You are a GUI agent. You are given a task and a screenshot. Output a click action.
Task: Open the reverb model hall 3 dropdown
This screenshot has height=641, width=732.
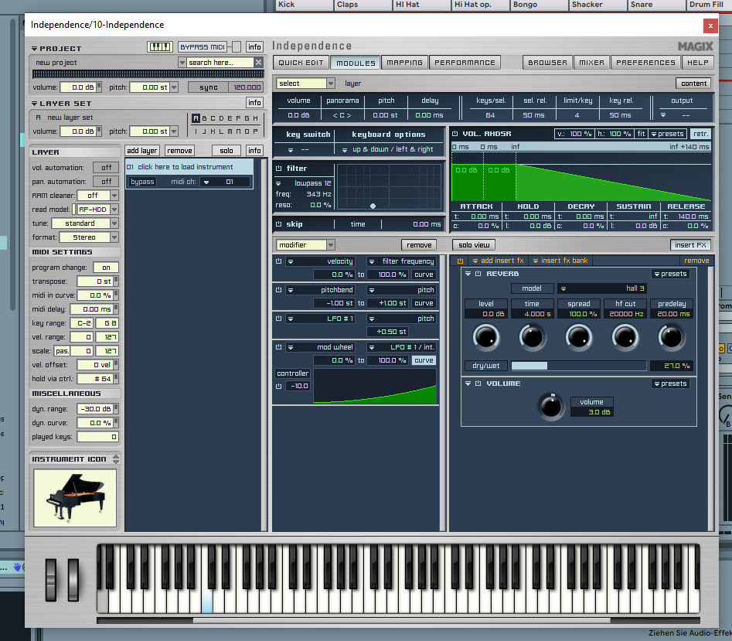602,288
